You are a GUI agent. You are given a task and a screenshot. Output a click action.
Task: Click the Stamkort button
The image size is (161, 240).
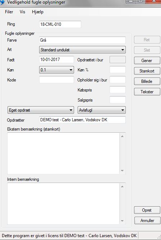pyautogui.click(x=147, y=71)
